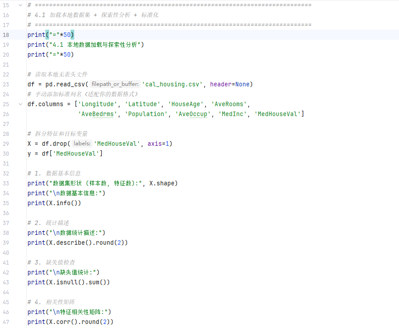399x328 pixels.
Task: Click the comment "# 2. 统计描述"
Action: coord(48,223)
